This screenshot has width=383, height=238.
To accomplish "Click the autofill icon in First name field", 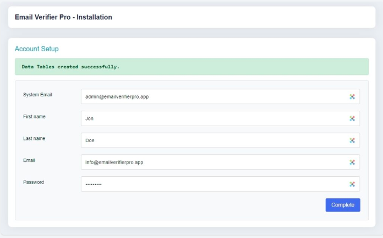I will (x=352, y=118).
